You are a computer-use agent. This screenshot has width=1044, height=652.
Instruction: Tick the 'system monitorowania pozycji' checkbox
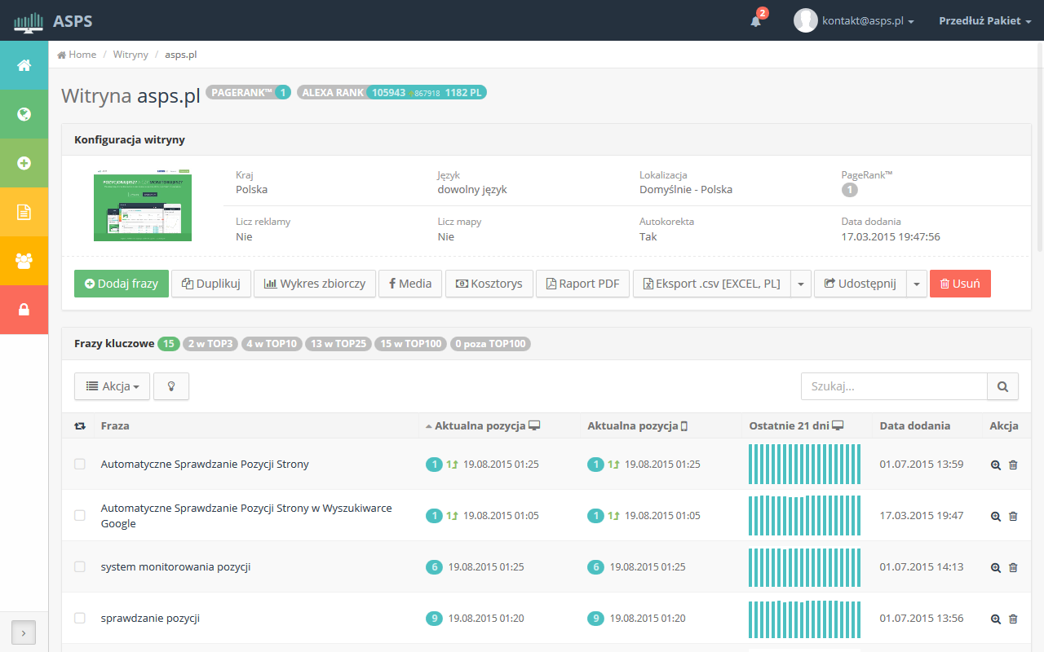pyautogui.click(x=80, y=566)
